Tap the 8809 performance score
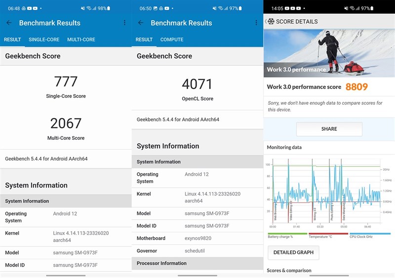 tap(356, 87)
